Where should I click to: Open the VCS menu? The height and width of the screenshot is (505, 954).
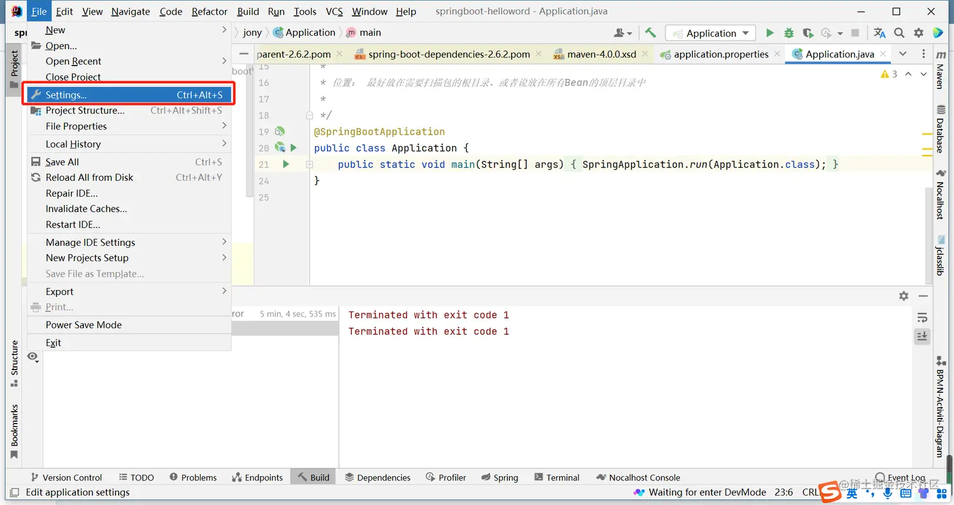tap(334, 11)
